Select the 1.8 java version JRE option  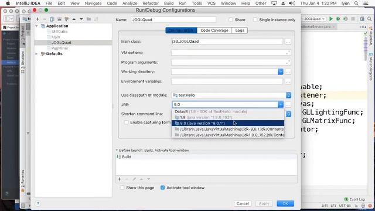click(228, 117)
